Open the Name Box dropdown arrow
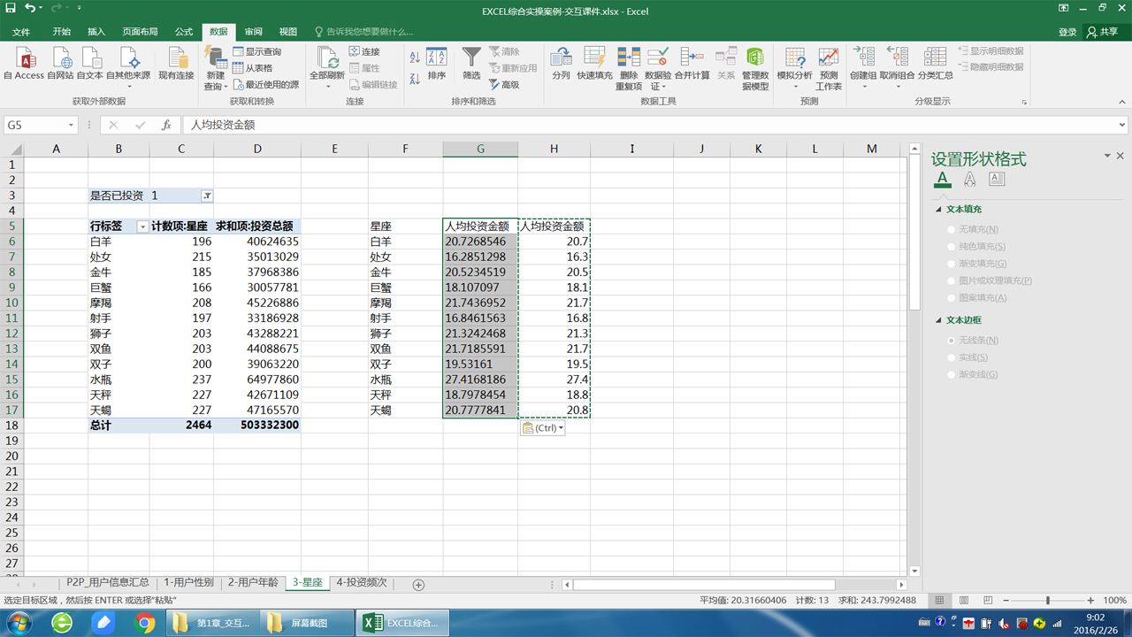Image resolution: width=1132 pixels, height=637 pixels. pyautogui.click(x=71, y=126)
